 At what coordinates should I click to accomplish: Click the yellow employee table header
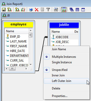[x=19, y=25]
